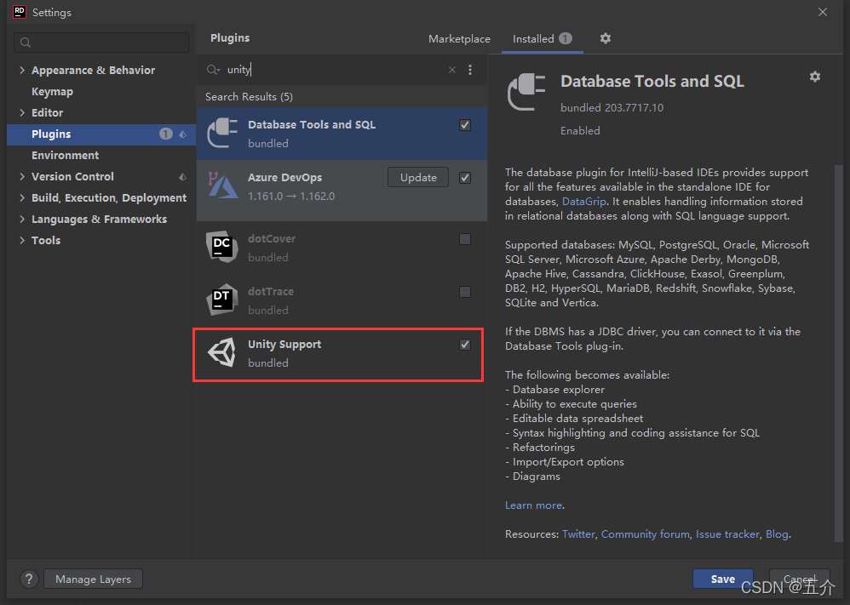Open search options three-dot menu
The width and height of the screenshot is (850, 605).
point(470,70)
